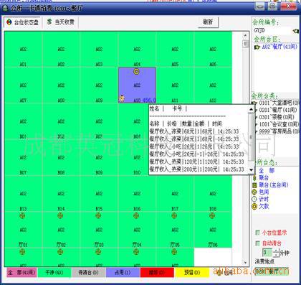Select table B13
The width and height of the screenshot is (301, 285).
point(23,194)
